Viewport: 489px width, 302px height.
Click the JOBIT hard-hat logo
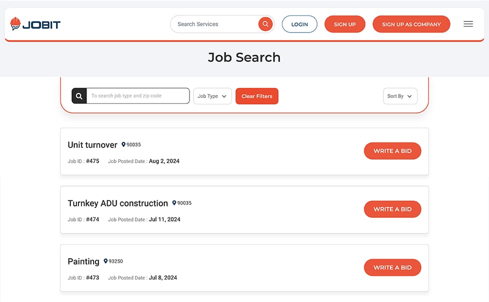(x=15, y=24)
